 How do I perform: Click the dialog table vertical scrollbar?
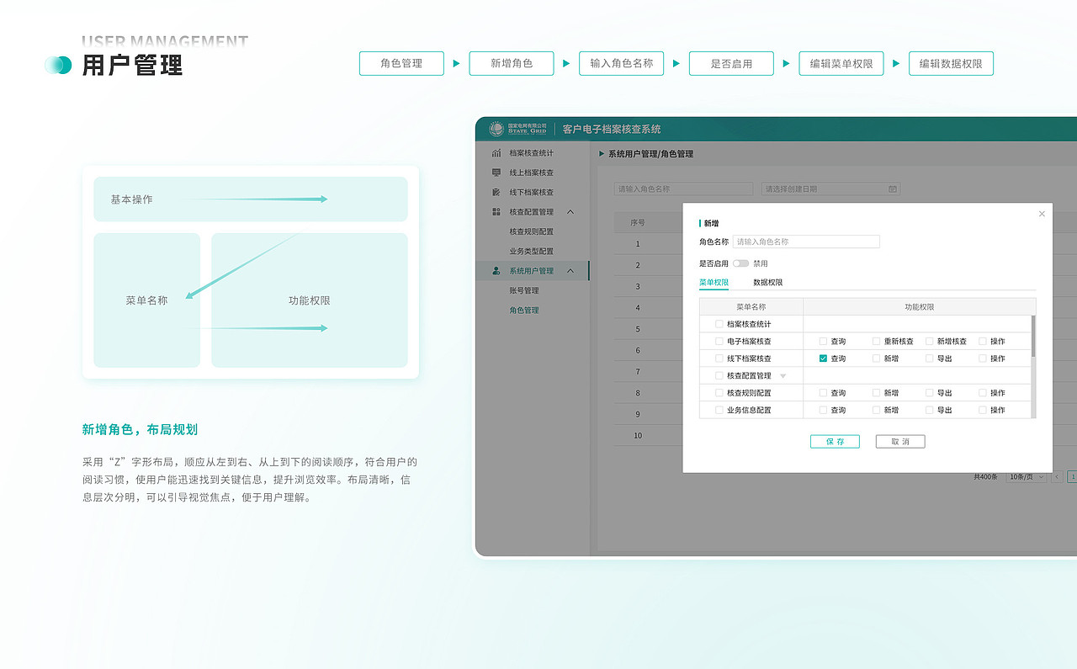1033,336
